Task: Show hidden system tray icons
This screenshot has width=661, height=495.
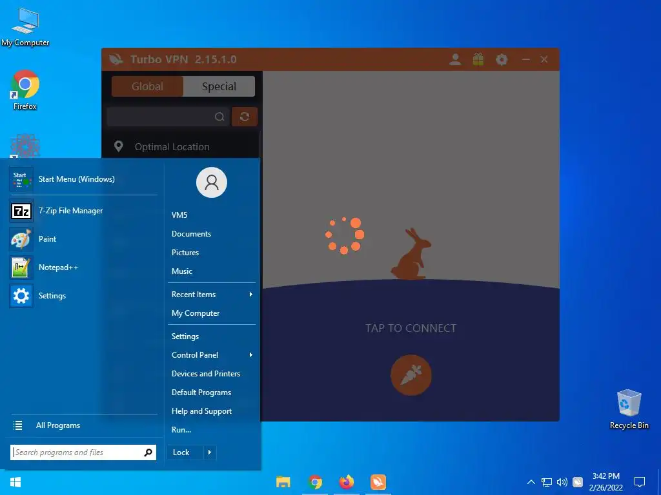Action: click(x=531, y=482)
